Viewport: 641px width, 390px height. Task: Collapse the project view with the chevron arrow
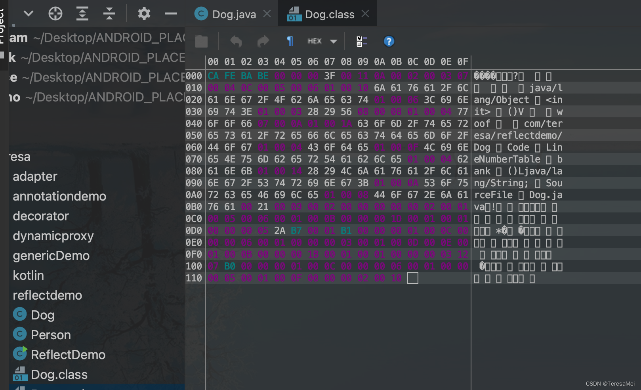pyautogui.click(x=28, y=13)
